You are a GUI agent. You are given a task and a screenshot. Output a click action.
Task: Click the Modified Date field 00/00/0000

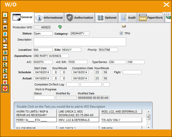coord(94,98)
